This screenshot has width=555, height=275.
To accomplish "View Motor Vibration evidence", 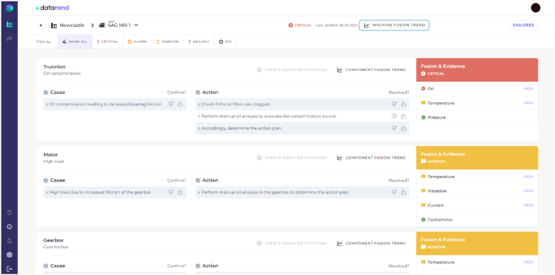I will [x=528, y=191].
